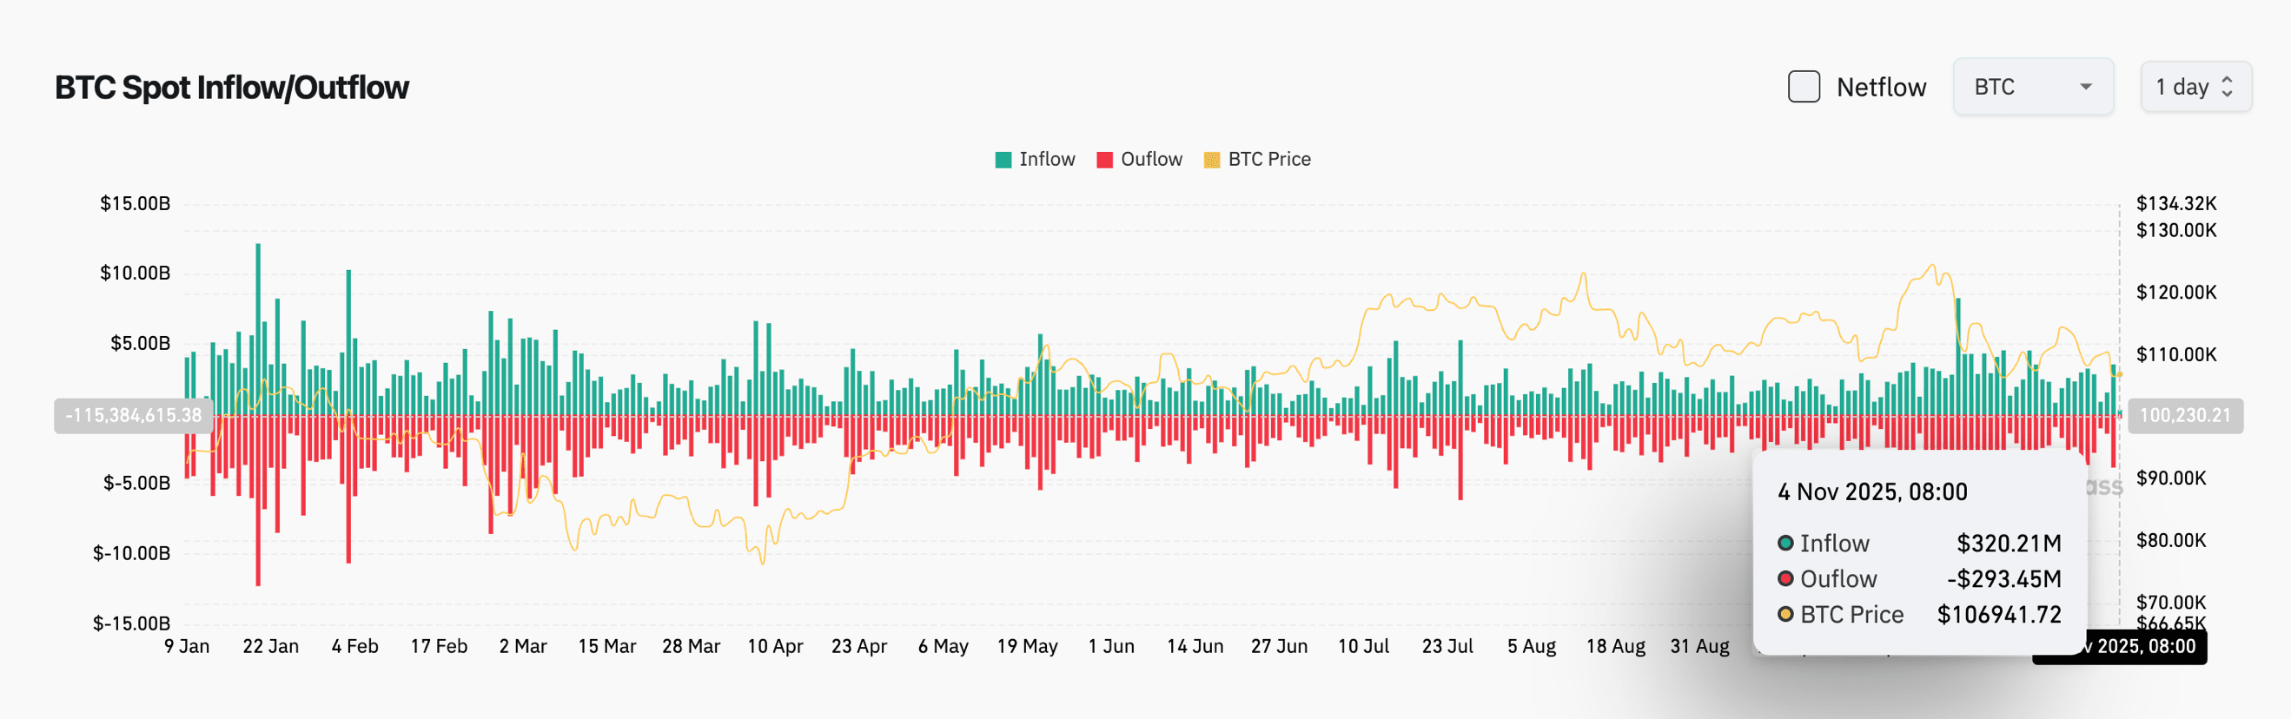Viewport: 2291px width, 719px height.
Task: Click the Netflow label text
Action: click(1881, 87)
